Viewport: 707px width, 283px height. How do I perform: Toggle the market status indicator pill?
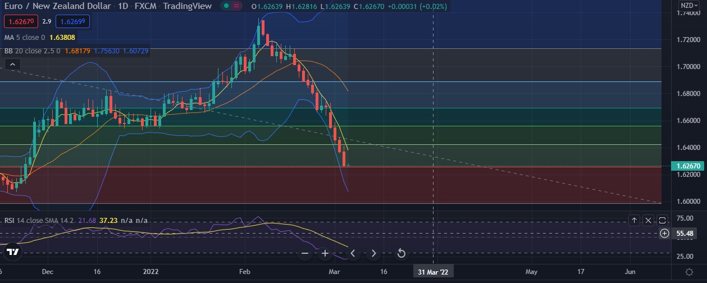(x=232, y=6)
